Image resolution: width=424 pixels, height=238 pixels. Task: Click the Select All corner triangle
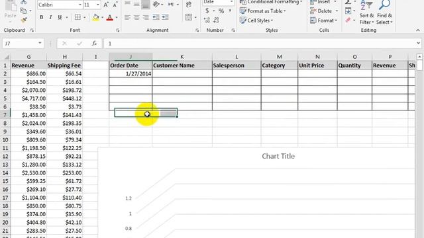coord(7,57)
